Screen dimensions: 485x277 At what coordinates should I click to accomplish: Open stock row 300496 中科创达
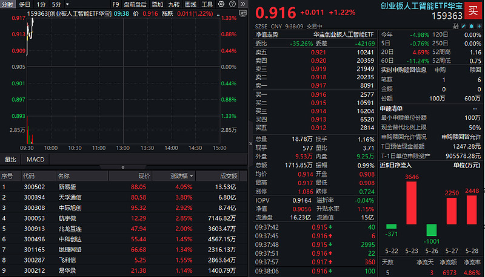124,240
